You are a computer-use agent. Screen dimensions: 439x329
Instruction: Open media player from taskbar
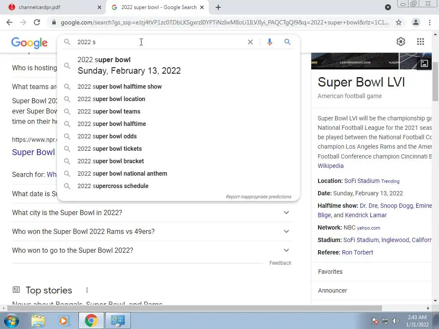(x=64, y=320)
